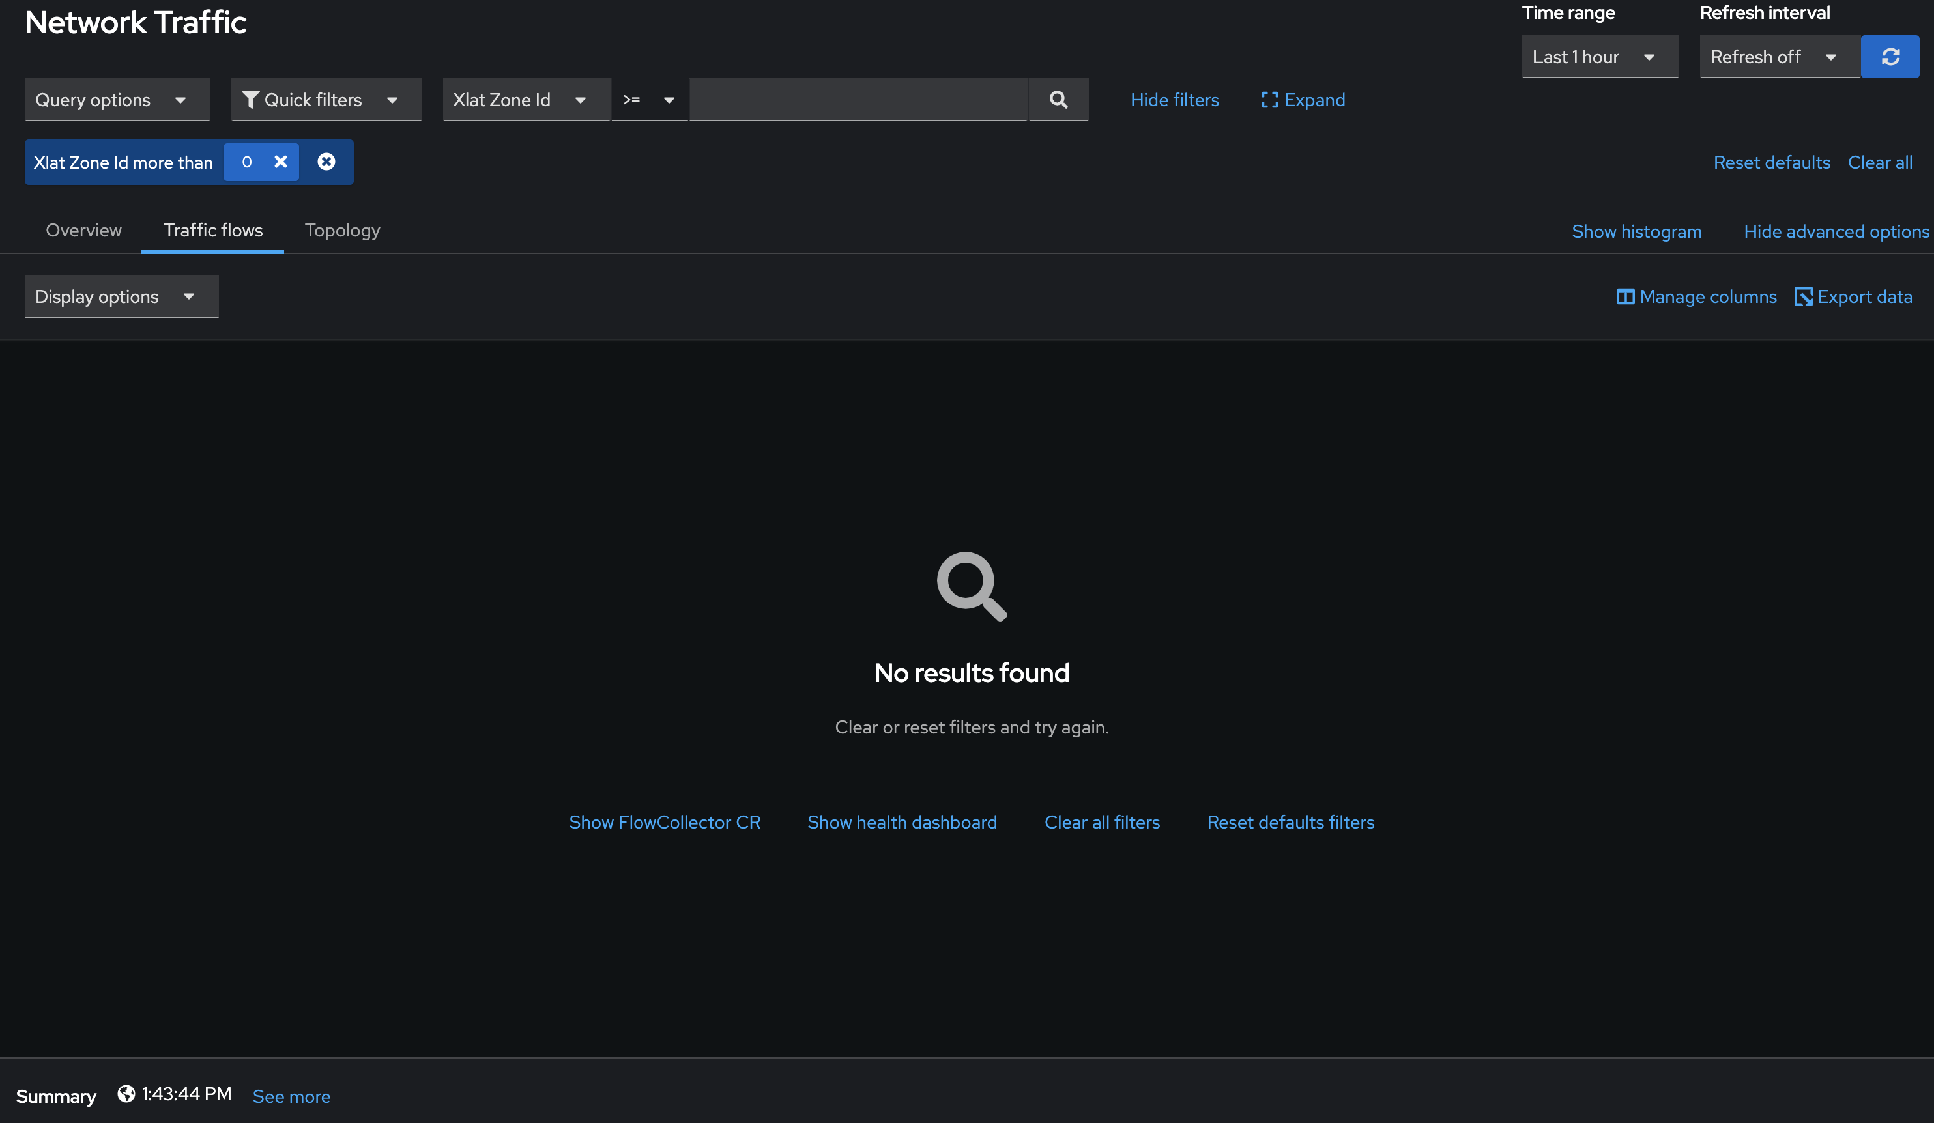Delete the whole Xlat Zone Id filter
Image resolution: width=1934 pixels, height=1123 pixels.
(326, 162)
